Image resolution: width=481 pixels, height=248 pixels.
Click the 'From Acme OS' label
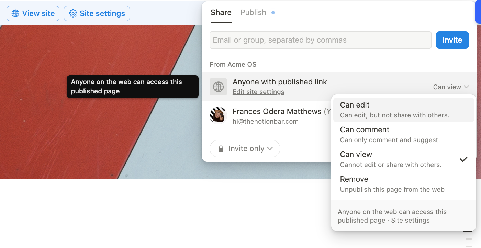(233, 64)
